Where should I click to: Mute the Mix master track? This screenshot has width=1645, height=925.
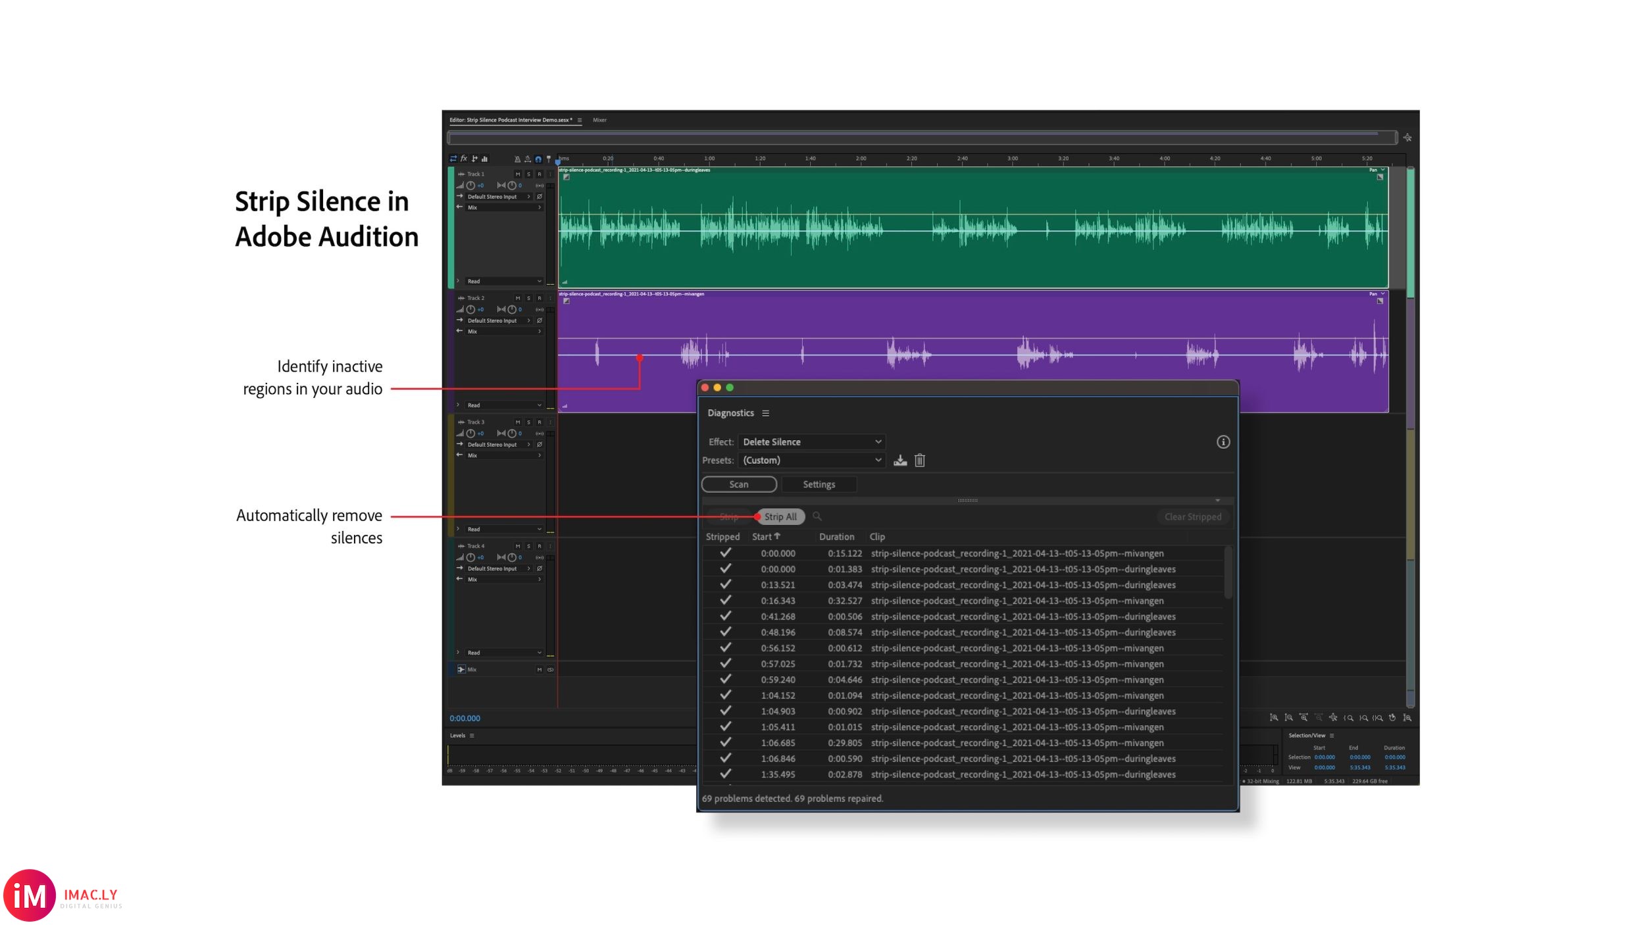tap(540, 670)
